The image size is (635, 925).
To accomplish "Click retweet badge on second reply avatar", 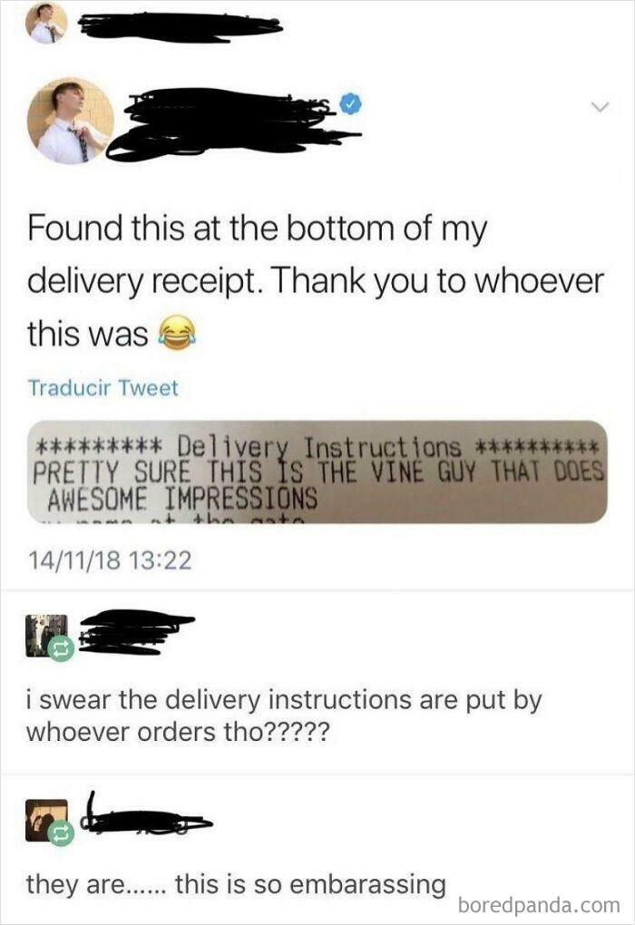I will point(60,833).
